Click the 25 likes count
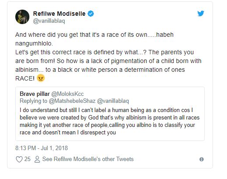This screenshot has height=179, width=227. [27, 159]
